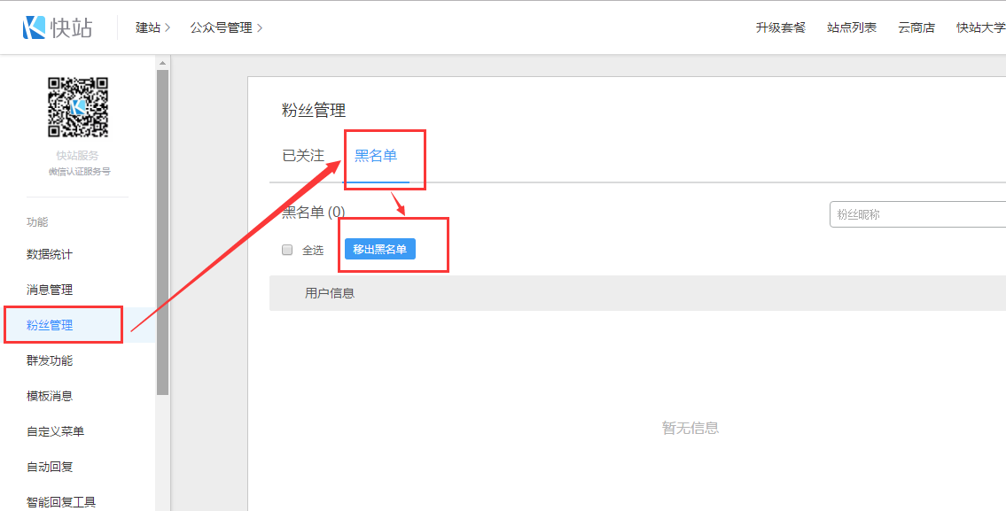The image size is (1006, 511).
Task: Switch to the 已关注 tab
Action: point(303,156)
